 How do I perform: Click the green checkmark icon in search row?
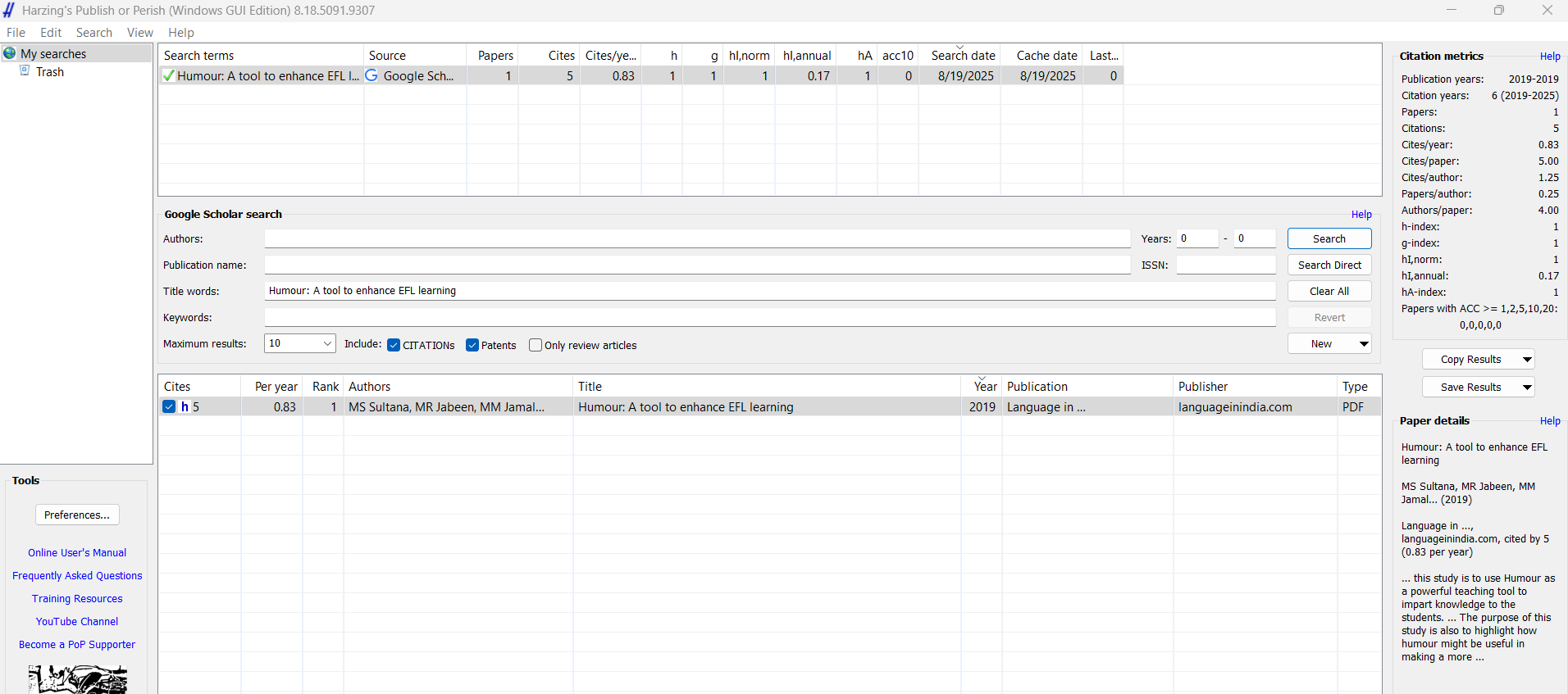(x=168, y=75)
